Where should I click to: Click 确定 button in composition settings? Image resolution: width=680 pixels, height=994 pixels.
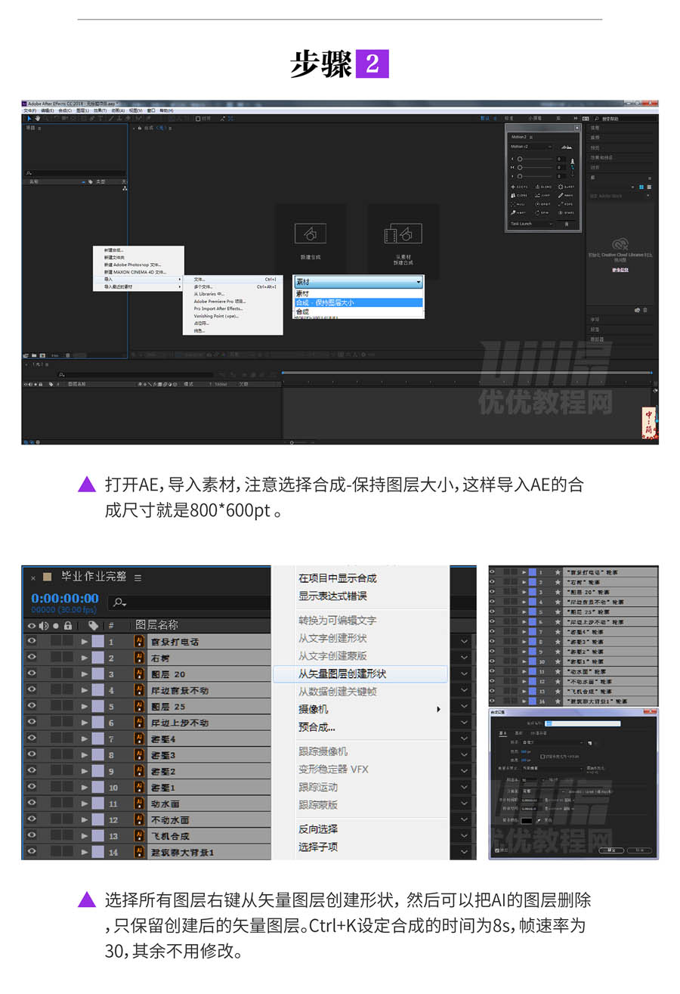[610, 850]
